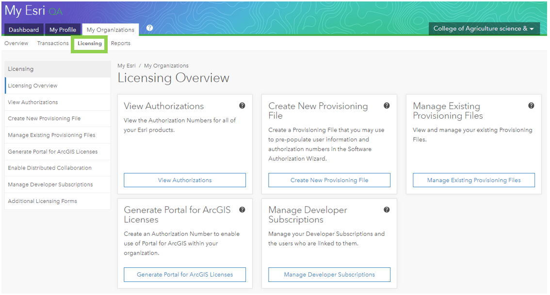Open Enable Distributed Collaboration in sidebar
550x295 pixels.
[49, 168]
